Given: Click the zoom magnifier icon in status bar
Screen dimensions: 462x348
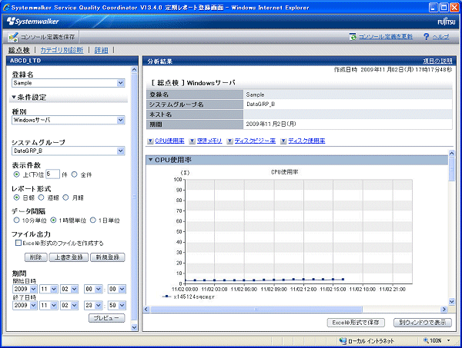Looking at the screenshot, I should tap(426, 340).
